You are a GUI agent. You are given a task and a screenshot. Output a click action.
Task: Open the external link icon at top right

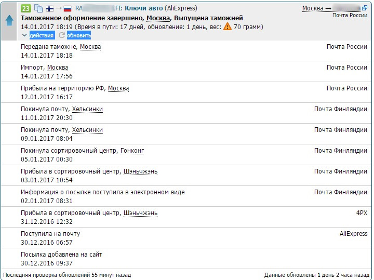pos(364,8)
